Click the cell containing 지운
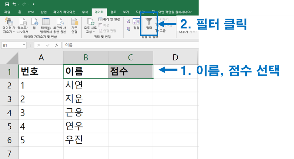 tap(86, 99)
